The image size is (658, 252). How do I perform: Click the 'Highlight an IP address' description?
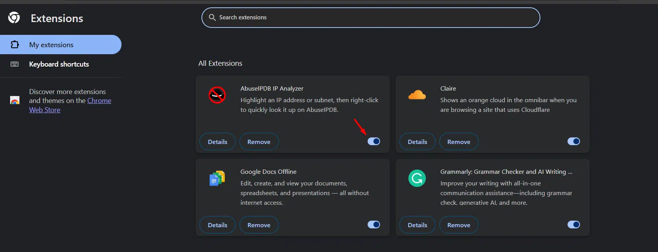[309, 105]
